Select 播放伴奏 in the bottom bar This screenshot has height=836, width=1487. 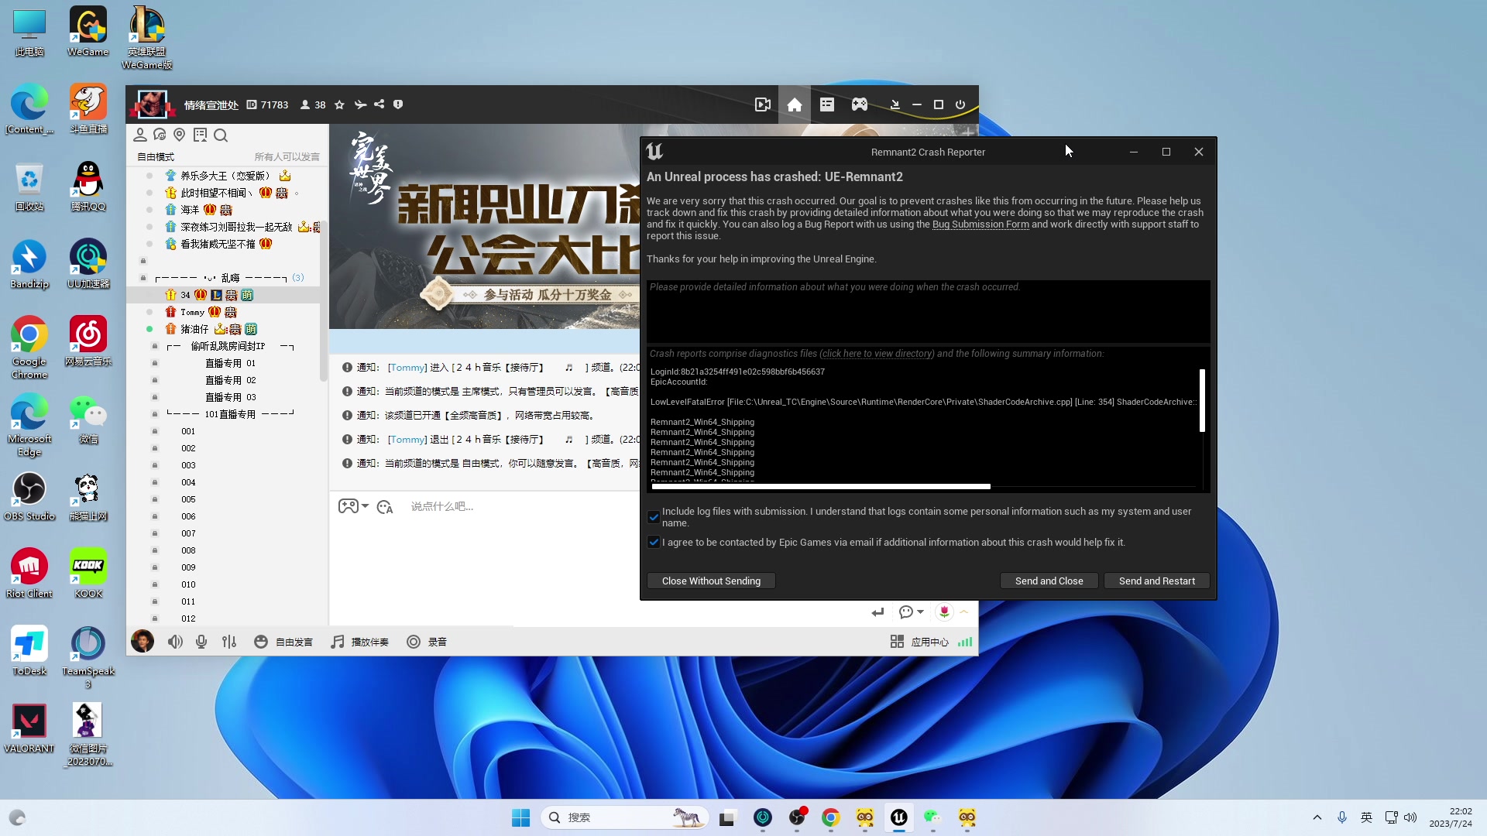click(360, 642)
